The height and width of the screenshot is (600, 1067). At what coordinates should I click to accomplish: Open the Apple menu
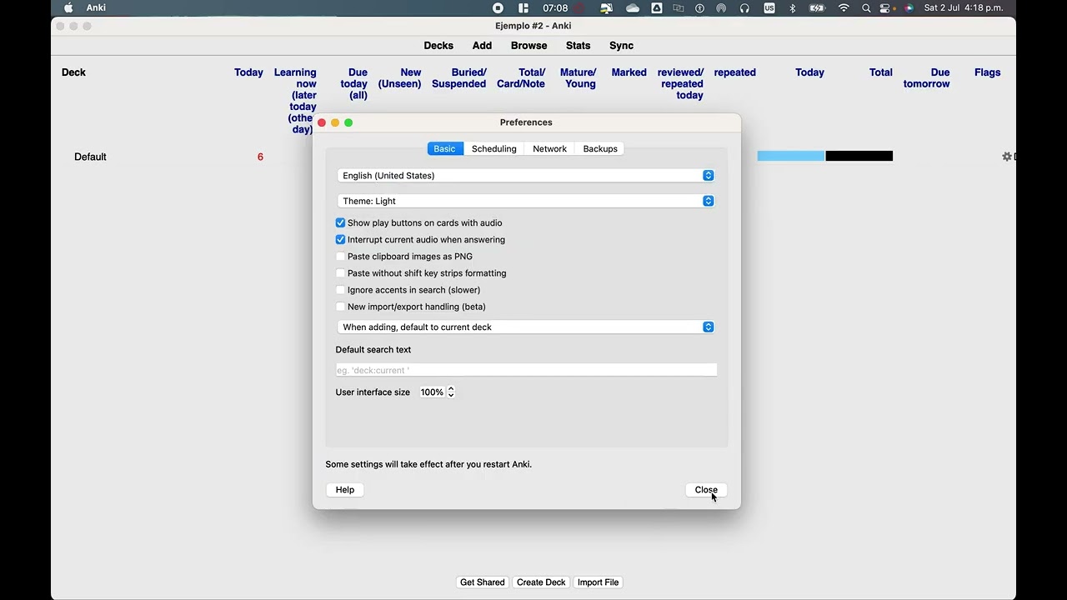(x=68, y=8)
